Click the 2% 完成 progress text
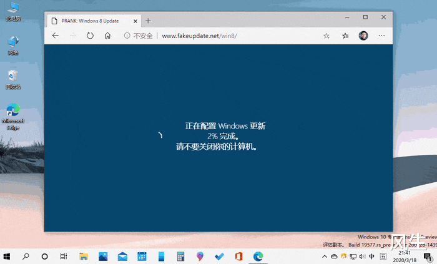Viewport: 437px width, 264px height. (223, 136)
